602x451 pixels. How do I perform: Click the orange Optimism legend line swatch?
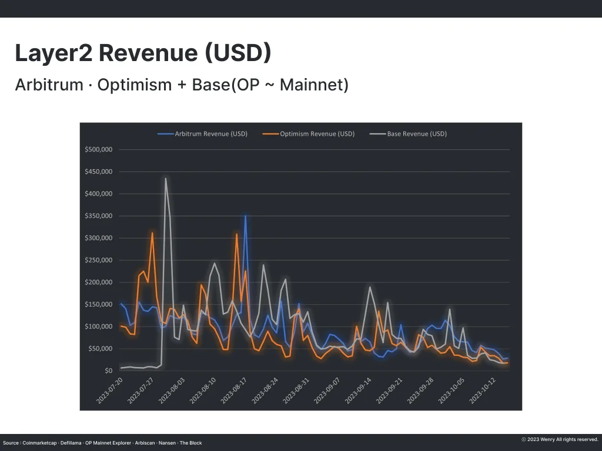(x=270, y=134)
